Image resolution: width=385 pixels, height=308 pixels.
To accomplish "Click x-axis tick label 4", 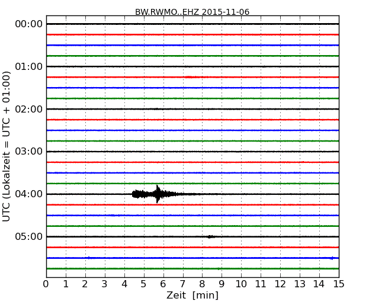I will tap(124, 284).
